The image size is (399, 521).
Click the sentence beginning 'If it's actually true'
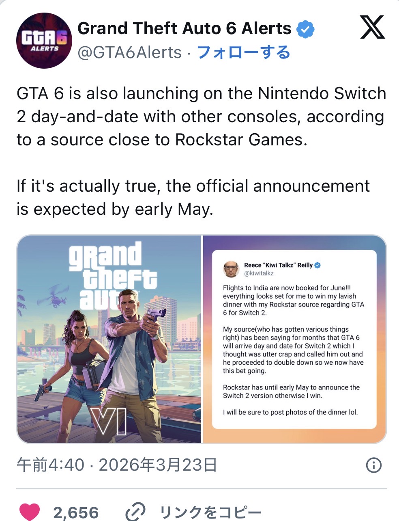point(193,197)
